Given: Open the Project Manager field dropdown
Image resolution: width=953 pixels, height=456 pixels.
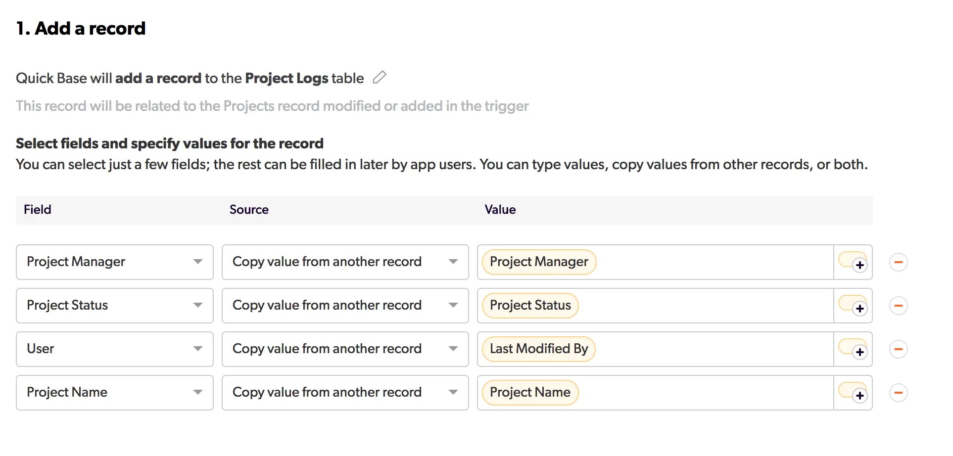Looking at the screenshot, I should [115, 262].
